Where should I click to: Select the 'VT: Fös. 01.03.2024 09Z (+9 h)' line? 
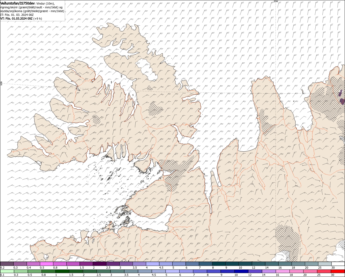[x=21, y=19]
